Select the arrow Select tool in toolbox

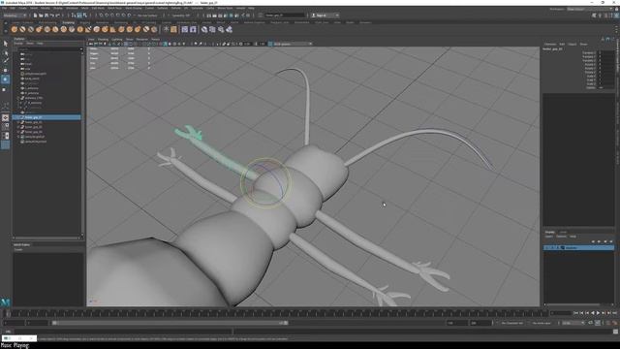tap(5, 44)
